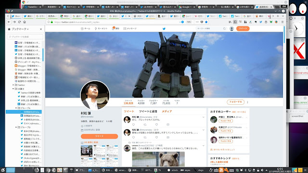Open page actions three-dot menu in address bar
This screenshot has width=308, height=173.
(x=197, y=22)
